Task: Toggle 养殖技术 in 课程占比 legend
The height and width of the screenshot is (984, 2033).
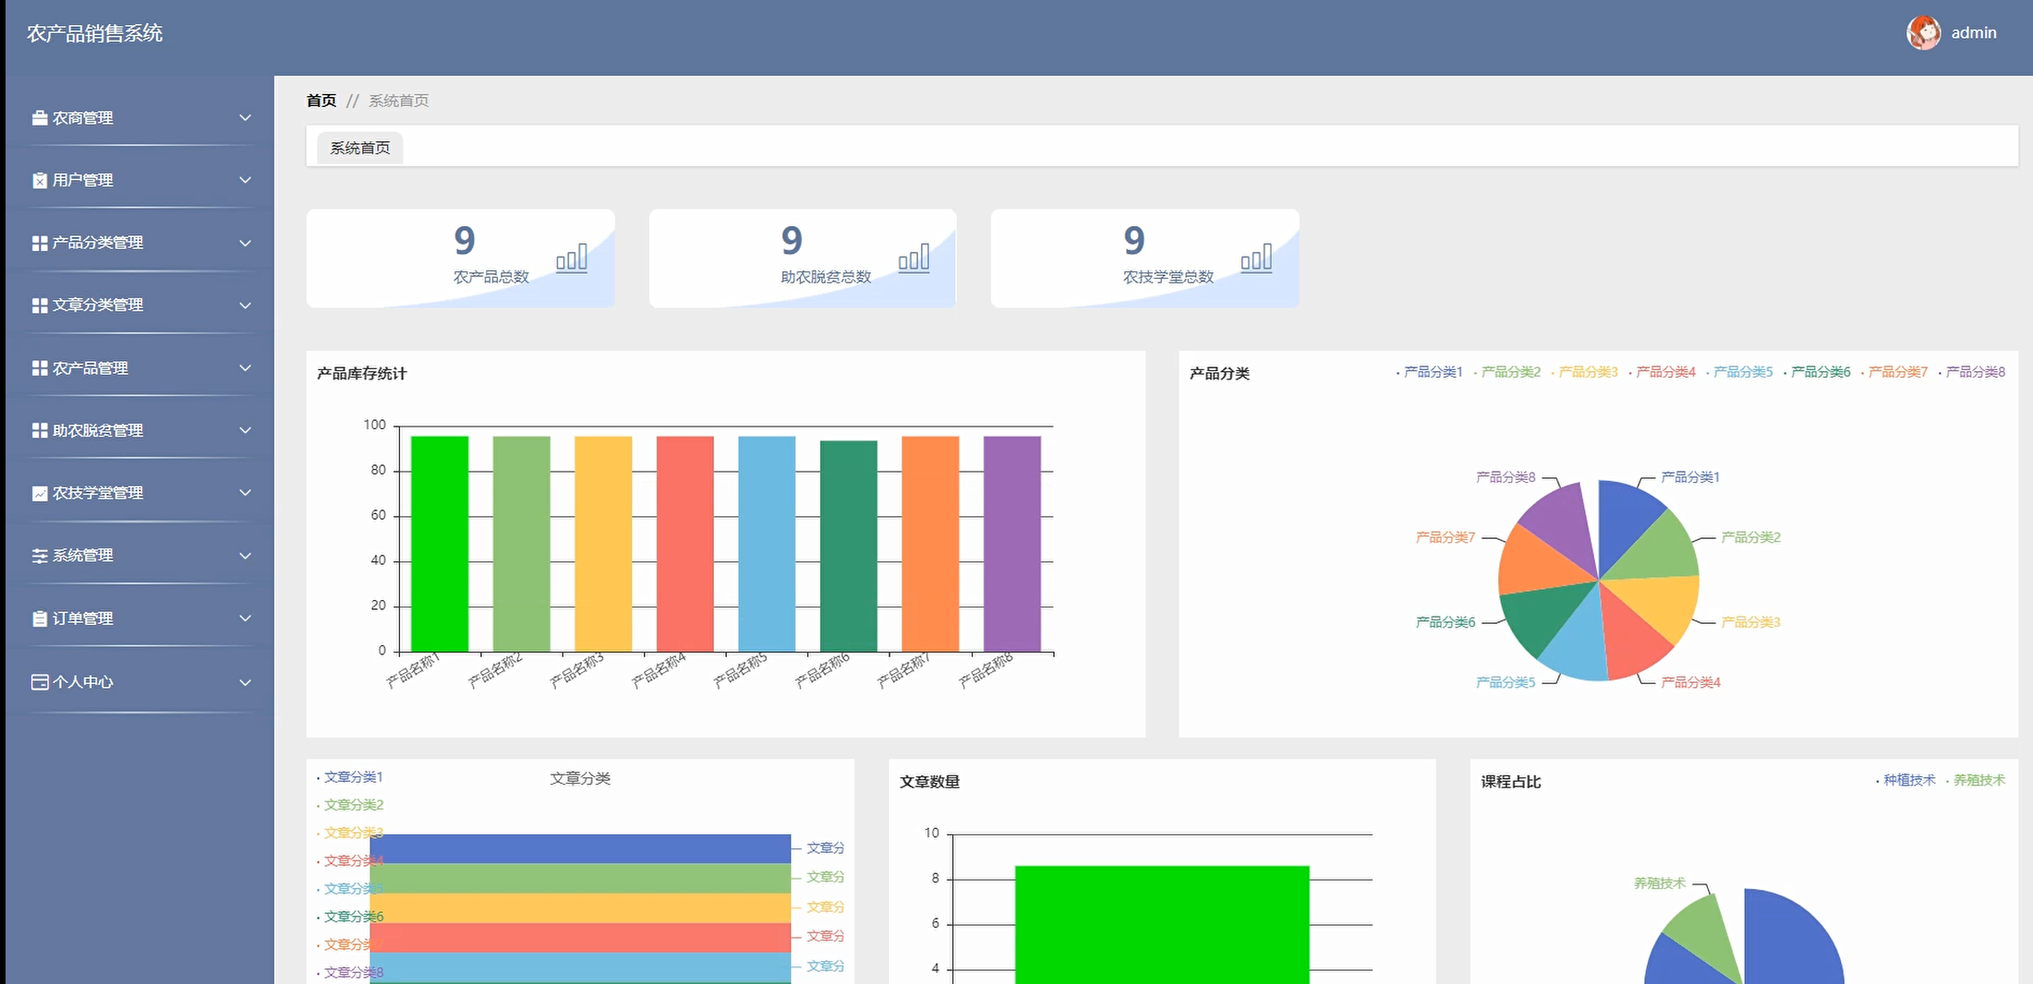Action: pyautogui.click(x=1976, y=780)
